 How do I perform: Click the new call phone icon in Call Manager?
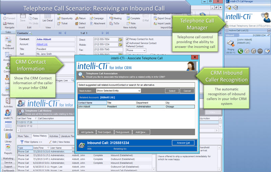[x=228, y=7]
